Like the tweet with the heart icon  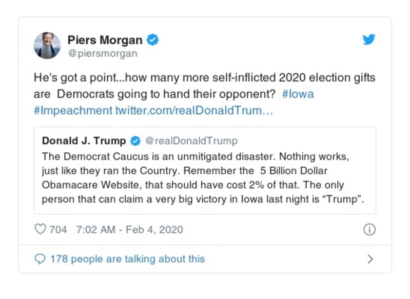coord(40,229)
